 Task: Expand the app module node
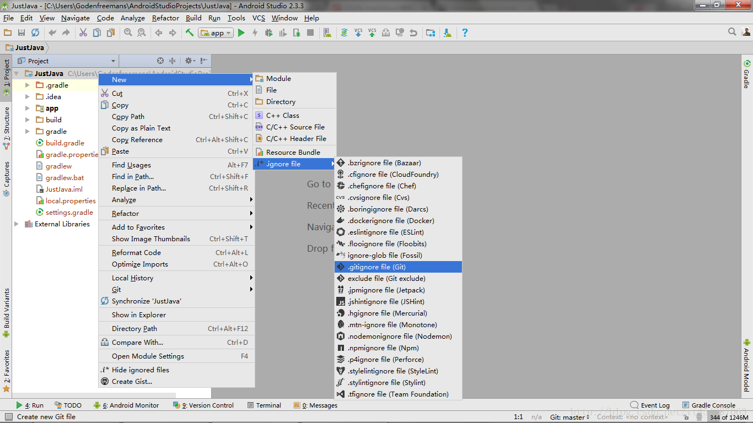[x=28, y=108]
